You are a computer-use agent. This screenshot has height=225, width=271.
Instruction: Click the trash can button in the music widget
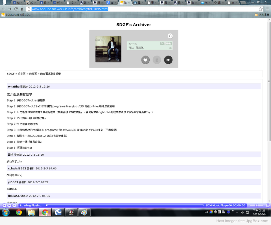tap(157, 60)
